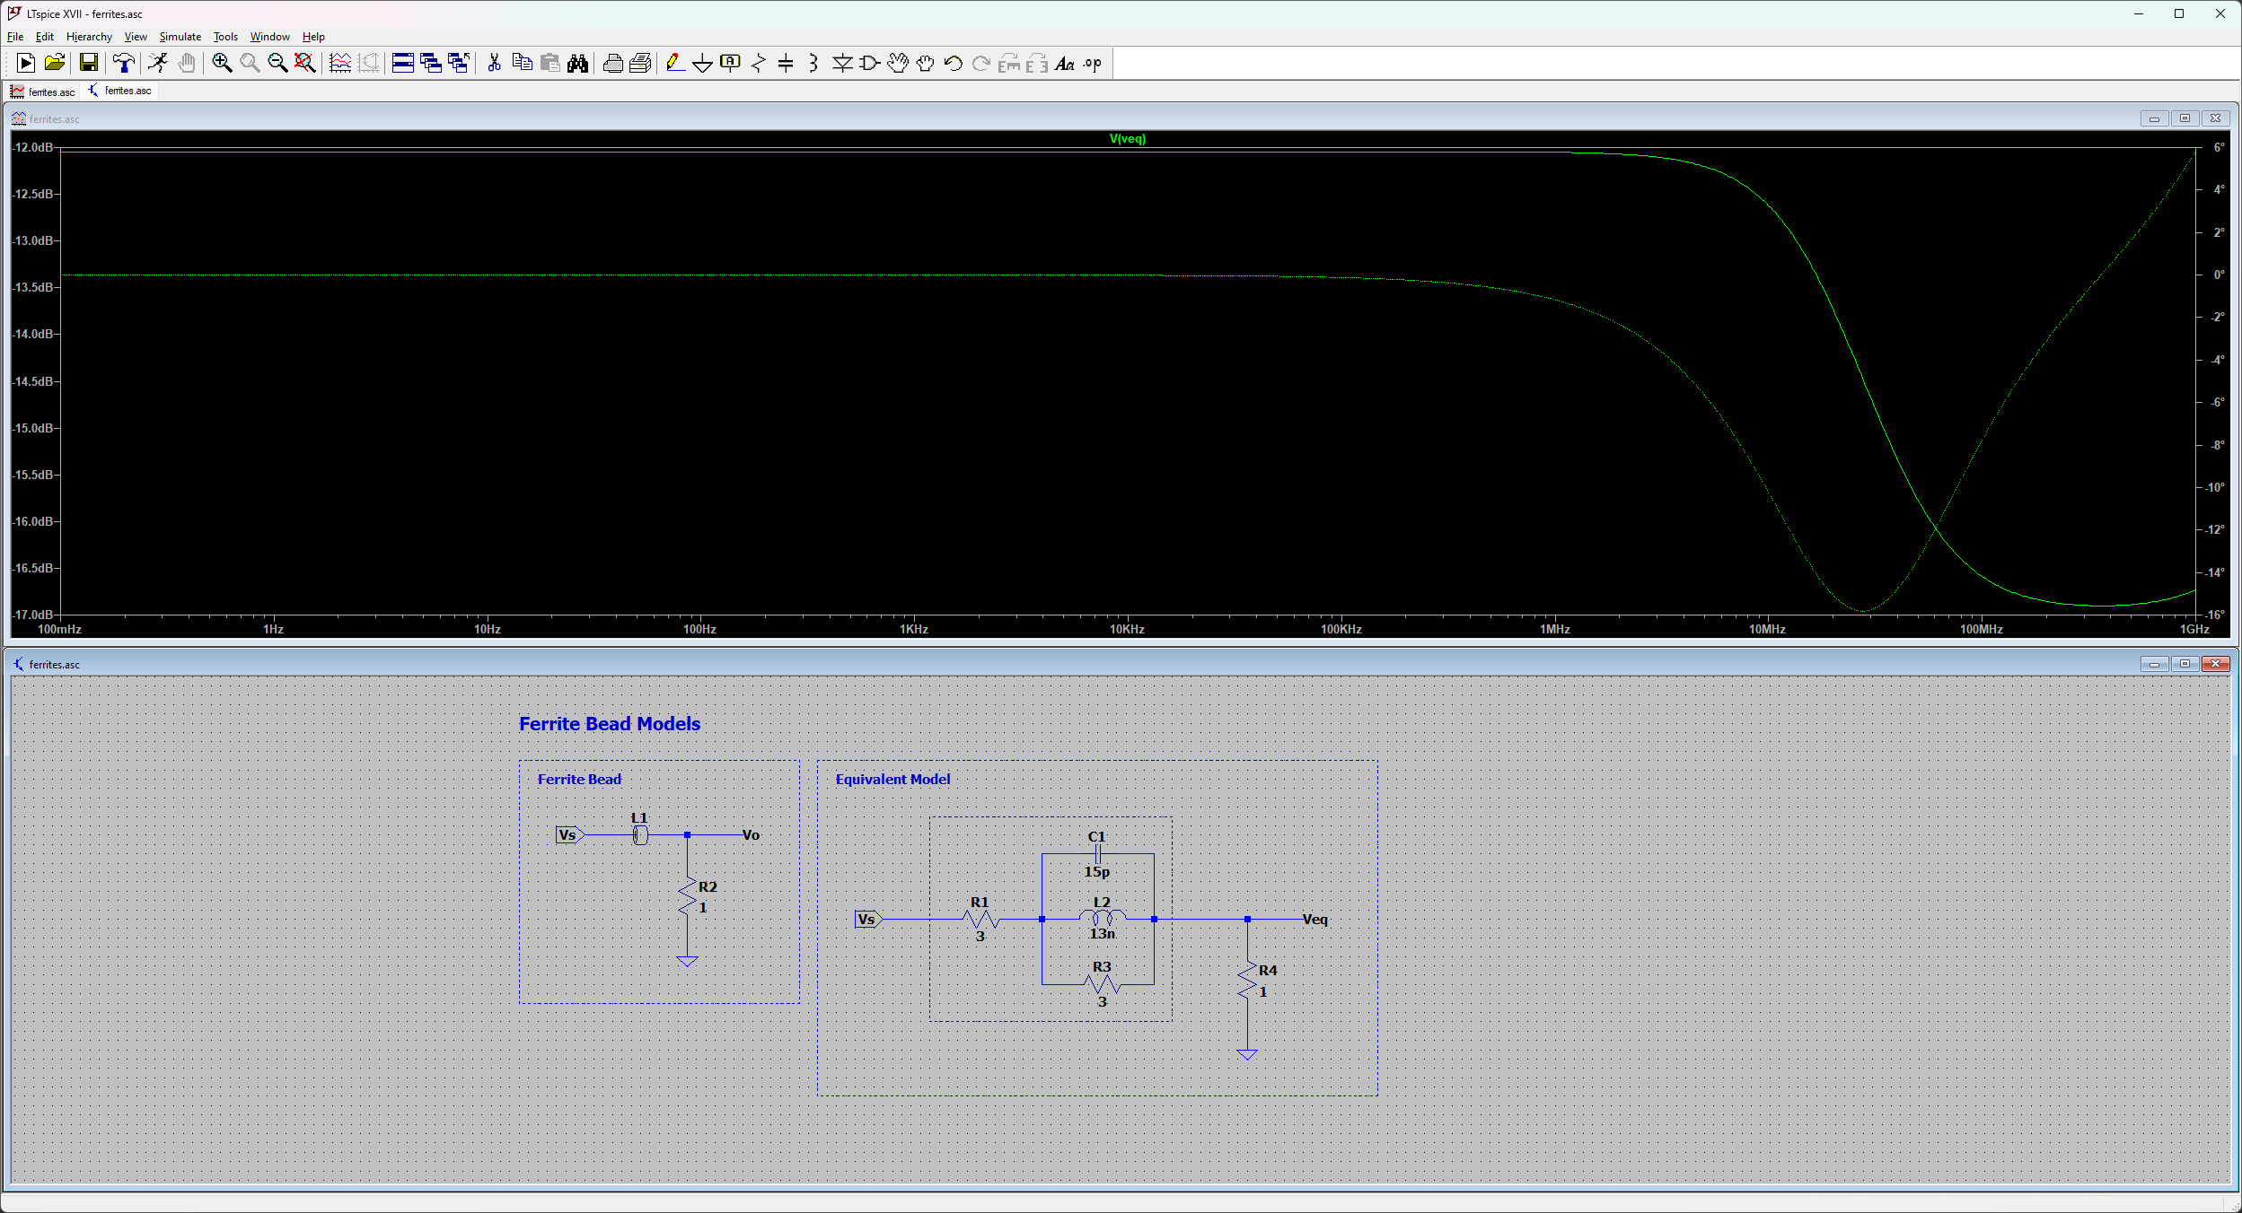Select the Capacitor component tool
This screenshot has height=1213, width=2242.
(786, 63)
